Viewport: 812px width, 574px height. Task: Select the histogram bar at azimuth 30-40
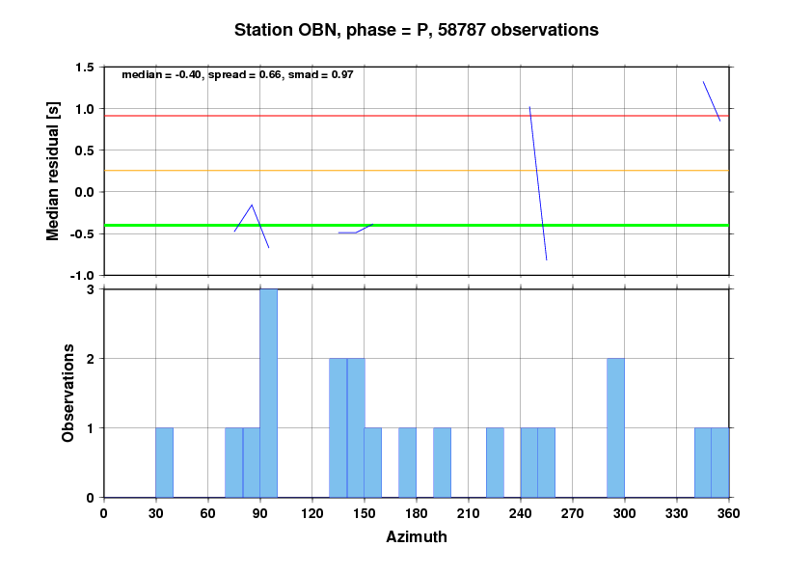tap(165, 463)
